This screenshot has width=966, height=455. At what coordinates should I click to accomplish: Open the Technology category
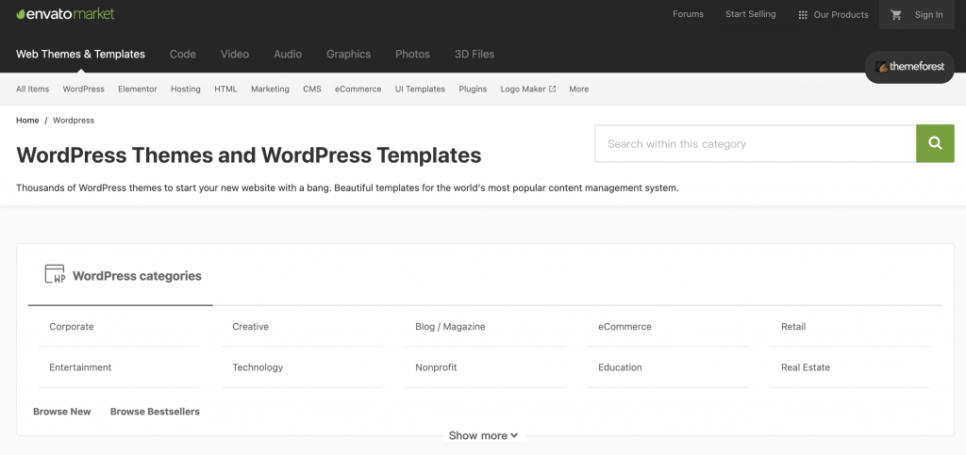[258, 367]
